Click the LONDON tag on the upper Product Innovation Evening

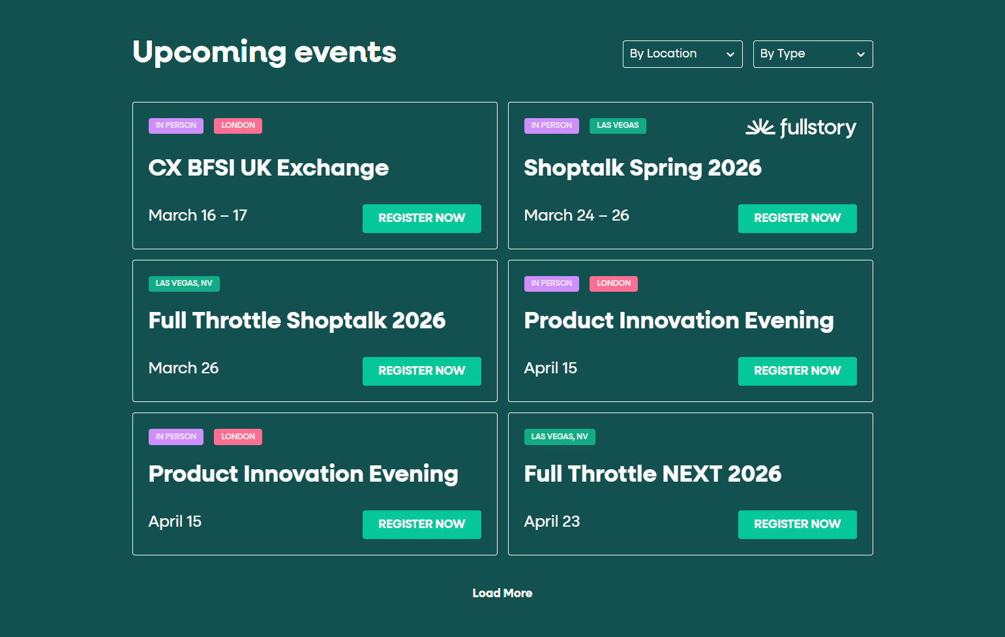[613, 283]
